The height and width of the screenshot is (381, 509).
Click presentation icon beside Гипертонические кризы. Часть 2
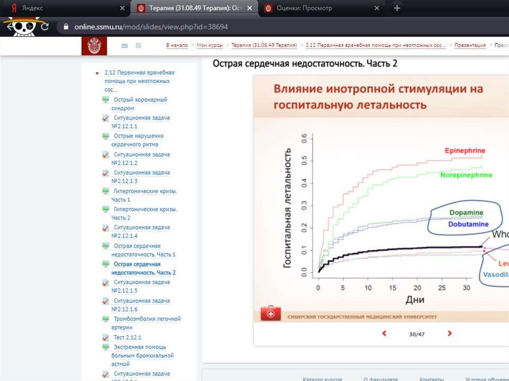(105, 209)
